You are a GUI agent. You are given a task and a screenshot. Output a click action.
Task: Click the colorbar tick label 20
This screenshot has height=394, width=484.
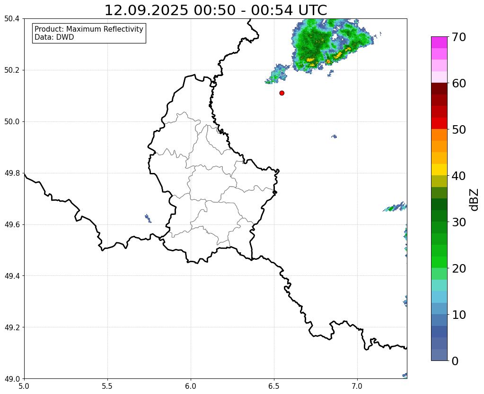(459, 268)
